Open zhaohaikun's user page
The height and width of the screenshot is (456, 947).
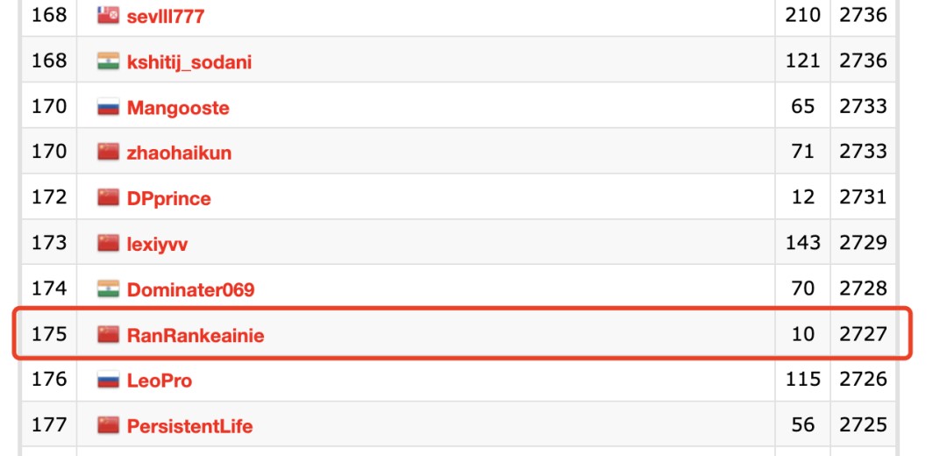[179, 153]
